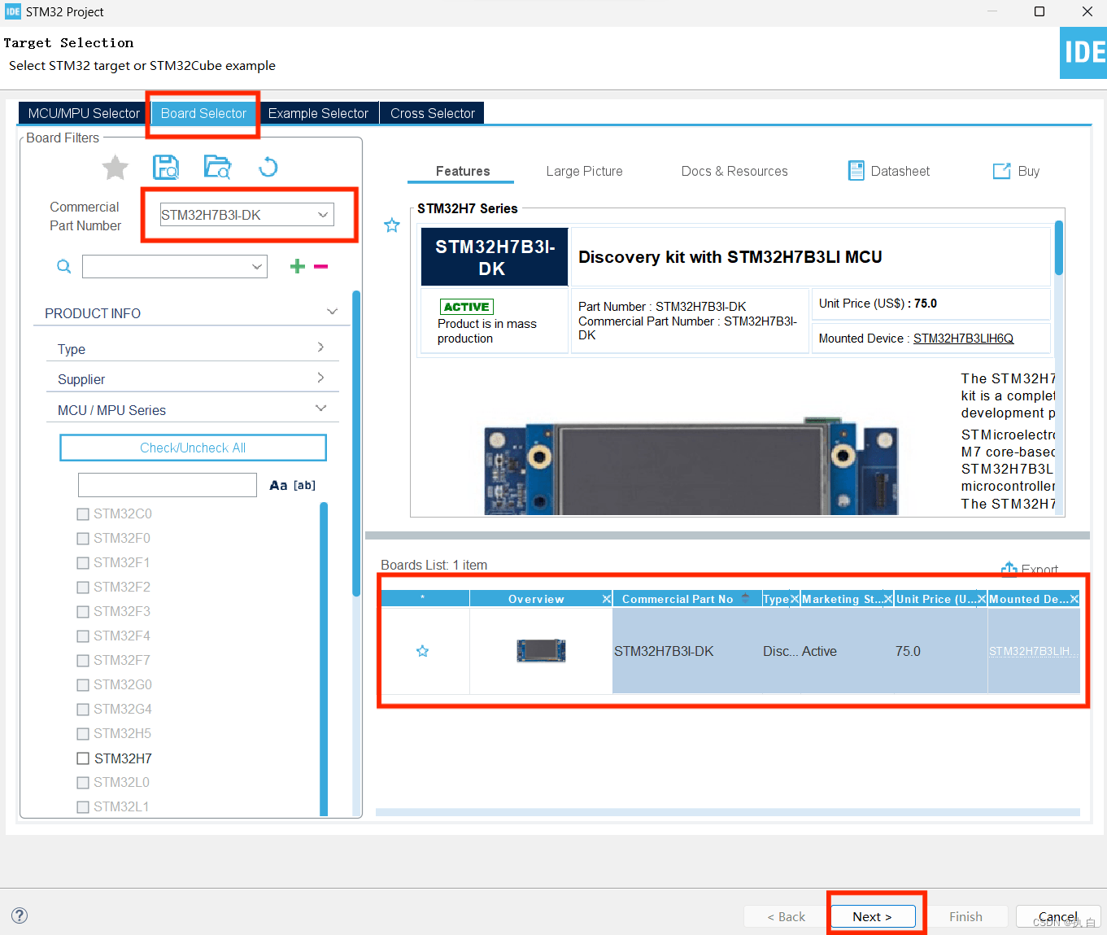Viewport: 1107px width, 935px height.
Task: Open the favorites star above Board Filters
Action: (x=115, y=167)
